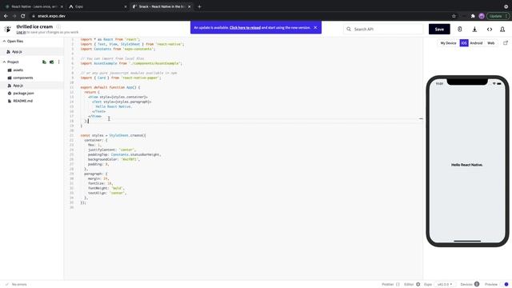
Task: Collapse the Project section
Action: click(4, 62)
